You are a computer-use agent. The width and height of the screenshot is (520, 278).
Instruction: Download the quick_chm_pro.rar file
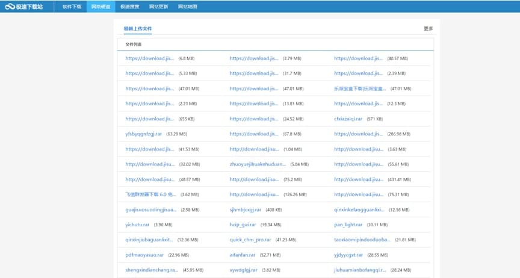250,239
